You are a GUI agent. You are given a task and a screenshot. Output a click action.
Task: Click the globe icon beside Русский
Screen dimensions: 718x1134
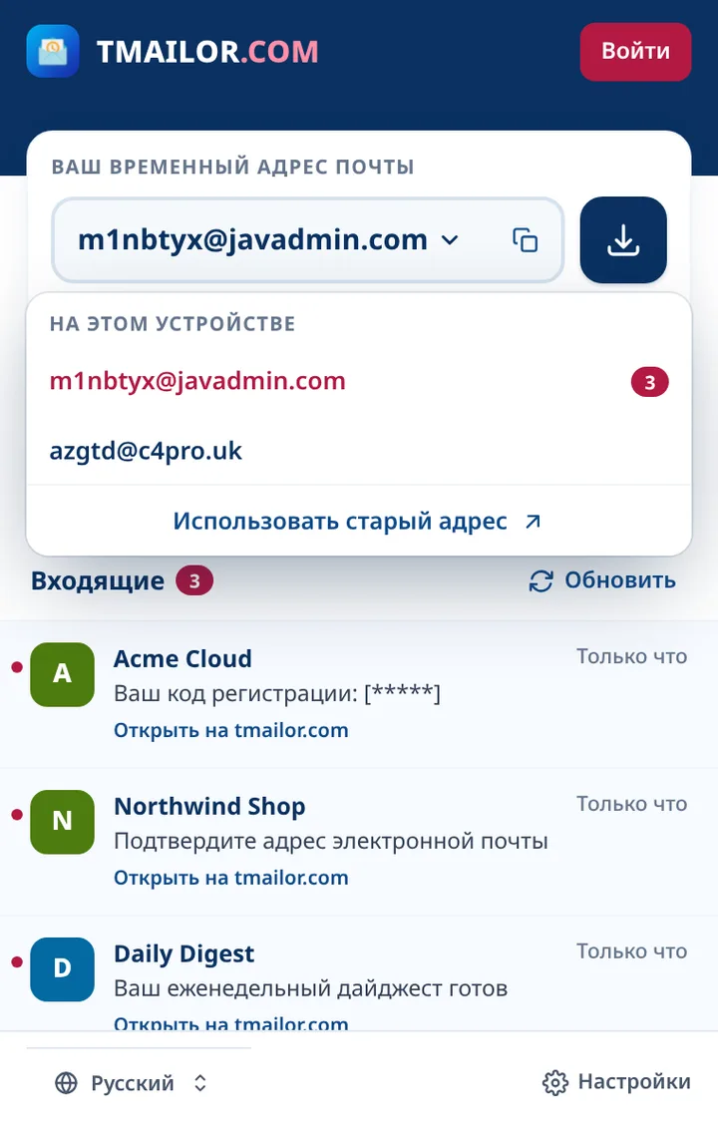(x=66, y=1083)
